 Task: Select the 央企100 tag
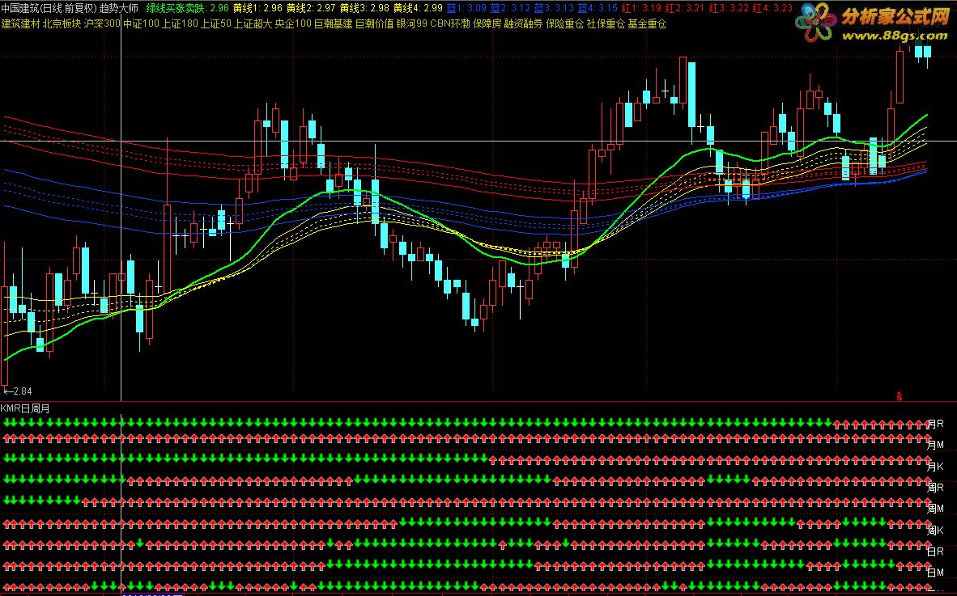293,23
